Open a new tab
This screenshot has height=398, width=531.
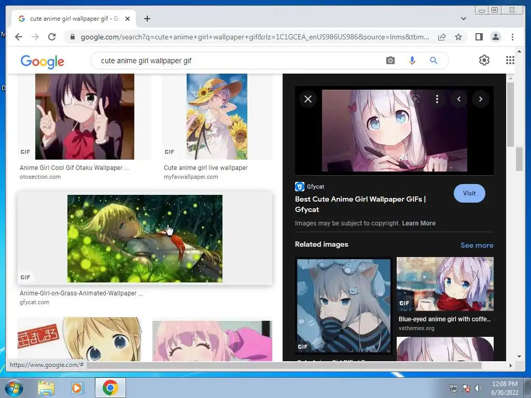pyautogui.click(x=147, y=19)
